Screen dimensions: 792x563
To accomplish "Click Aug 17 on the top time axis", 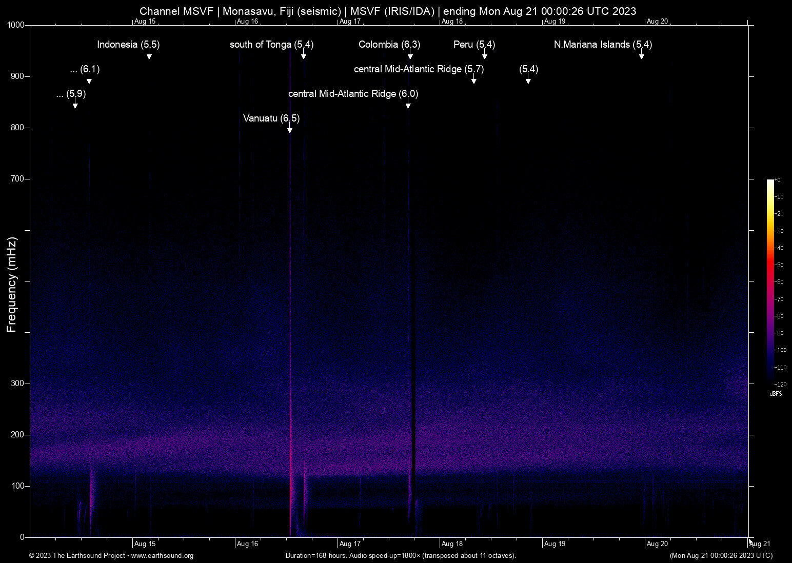I will pyautogui.click(x=350, y=22).
